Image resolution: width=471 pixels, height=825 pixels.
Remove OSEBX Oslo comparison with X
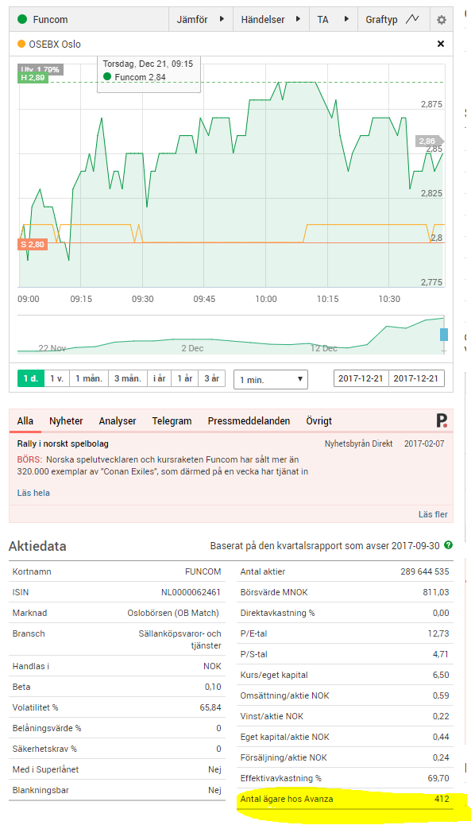point(441,44)
